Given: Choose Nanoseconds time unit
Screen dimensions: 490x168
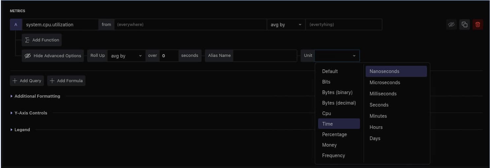Looking at the screenshot, I should click(396, 71).
